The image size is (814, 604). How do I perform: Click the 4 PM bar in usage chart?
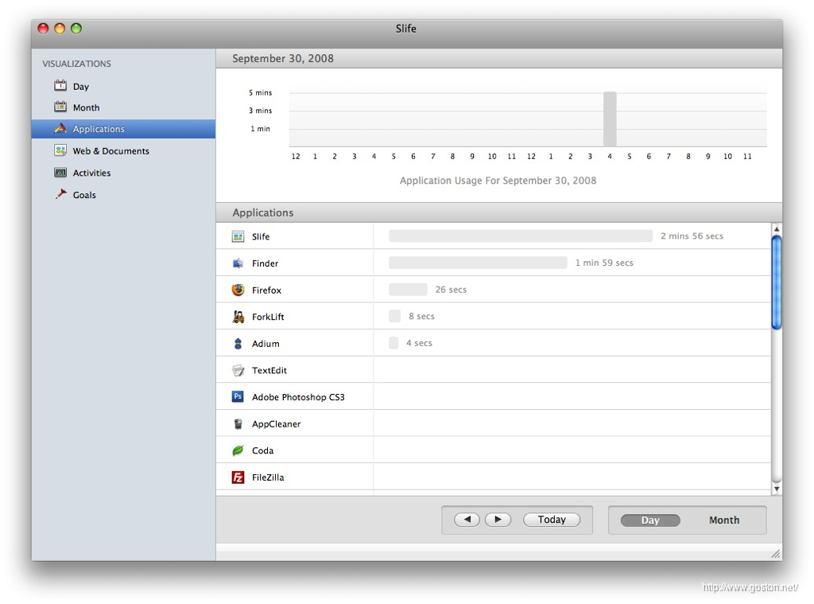(610, 119)
